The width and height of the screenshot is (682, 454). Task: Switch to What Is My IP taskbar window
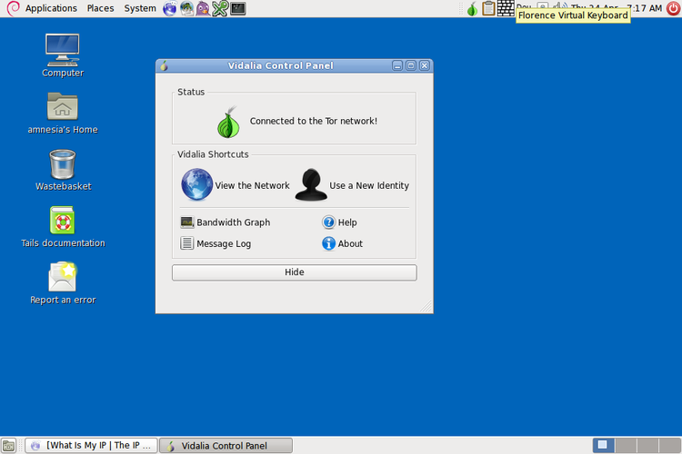coord(91,446)
